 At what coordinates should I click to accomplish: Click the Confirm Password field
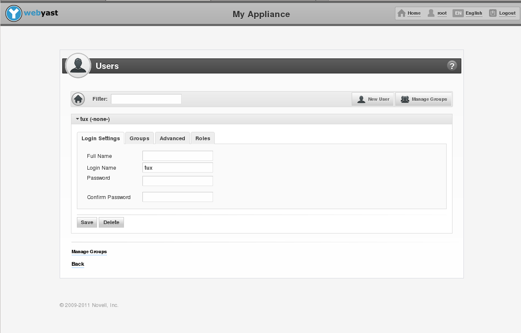point(178,197)
